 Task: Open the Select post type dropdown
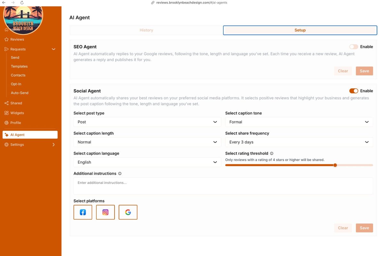pos(147,122)
